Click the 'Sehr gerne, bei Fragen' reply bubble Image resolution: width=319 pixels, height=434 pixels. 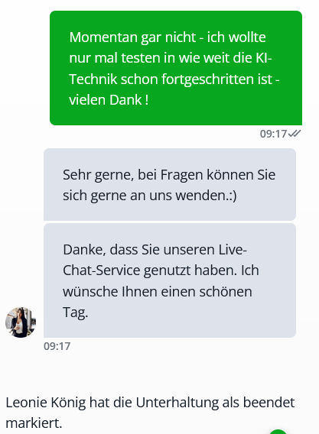coord(170,184)
